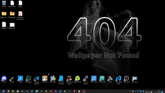Open Chrome from the taskbar

pyautogui.click(x=46, y=91)
